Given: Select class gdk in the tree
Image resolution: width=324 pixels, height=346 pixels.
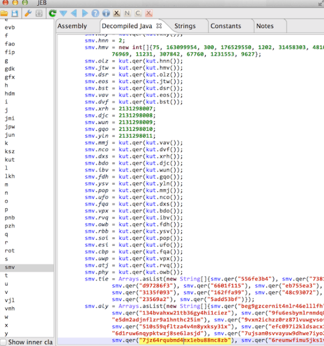Looking at the screenshot, I should [x=10, y=69].
